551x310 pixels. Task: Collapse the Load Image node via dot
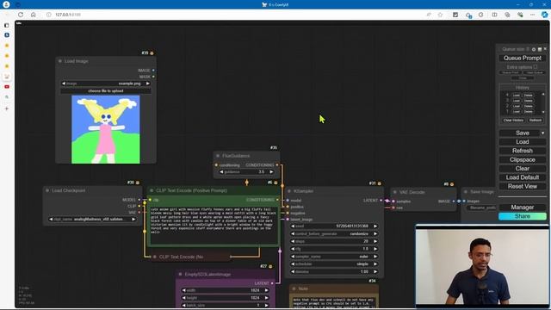60,61
